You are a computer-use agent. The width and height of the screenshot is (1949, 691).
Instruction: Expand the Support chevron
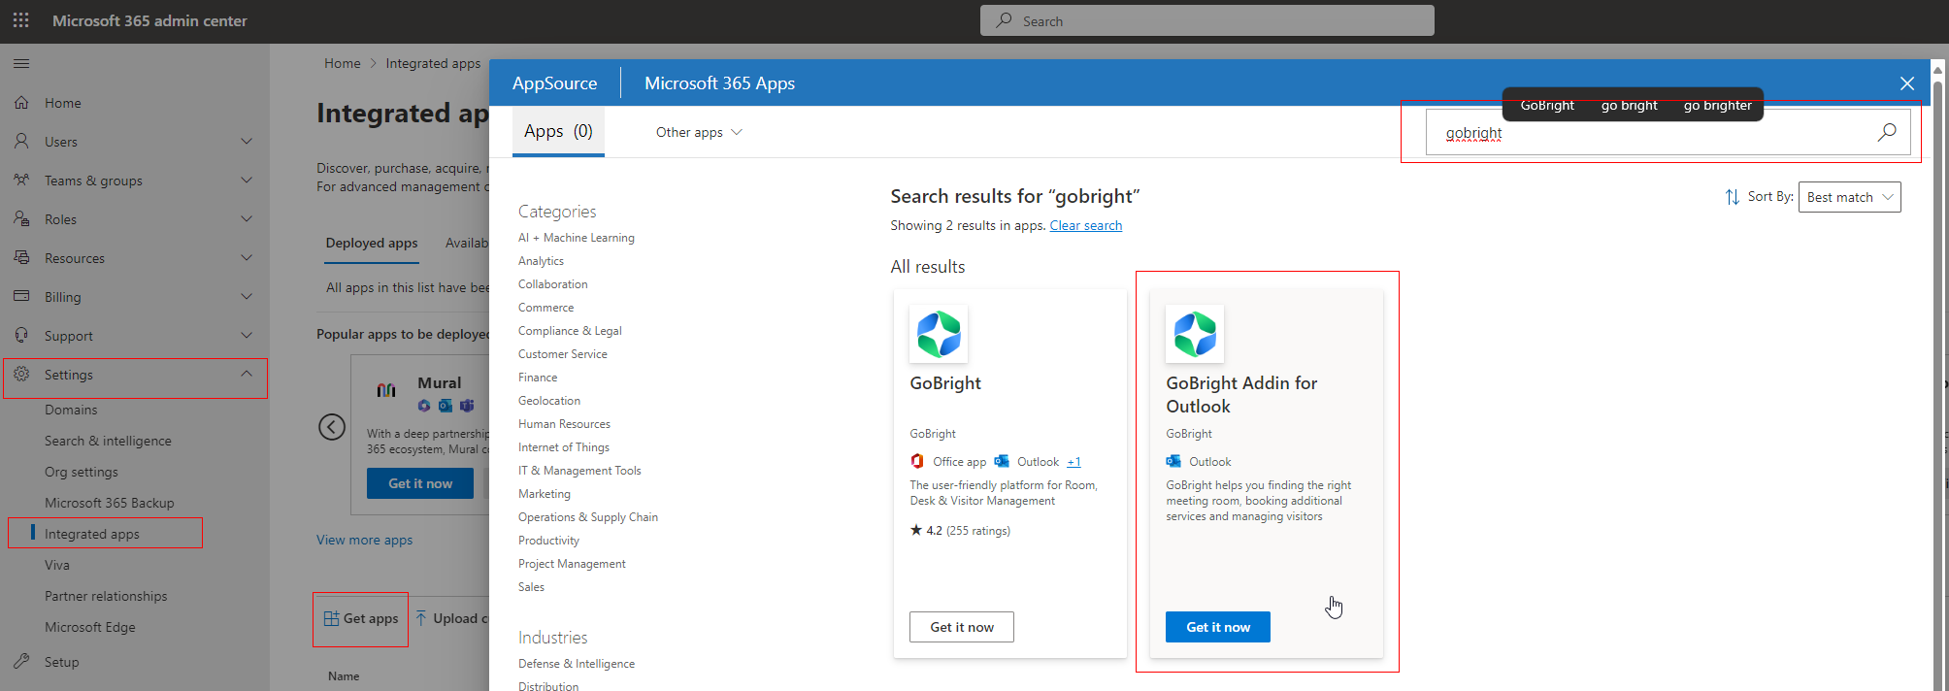(x=247, y=335)
